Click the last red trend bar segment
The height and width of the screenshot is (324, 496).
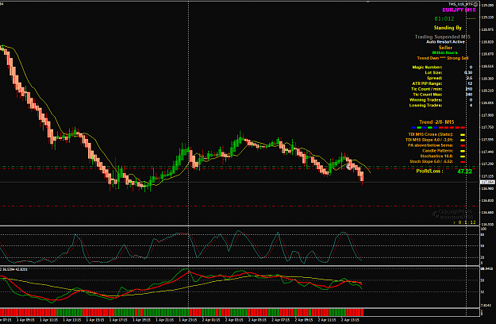point(463,128)
